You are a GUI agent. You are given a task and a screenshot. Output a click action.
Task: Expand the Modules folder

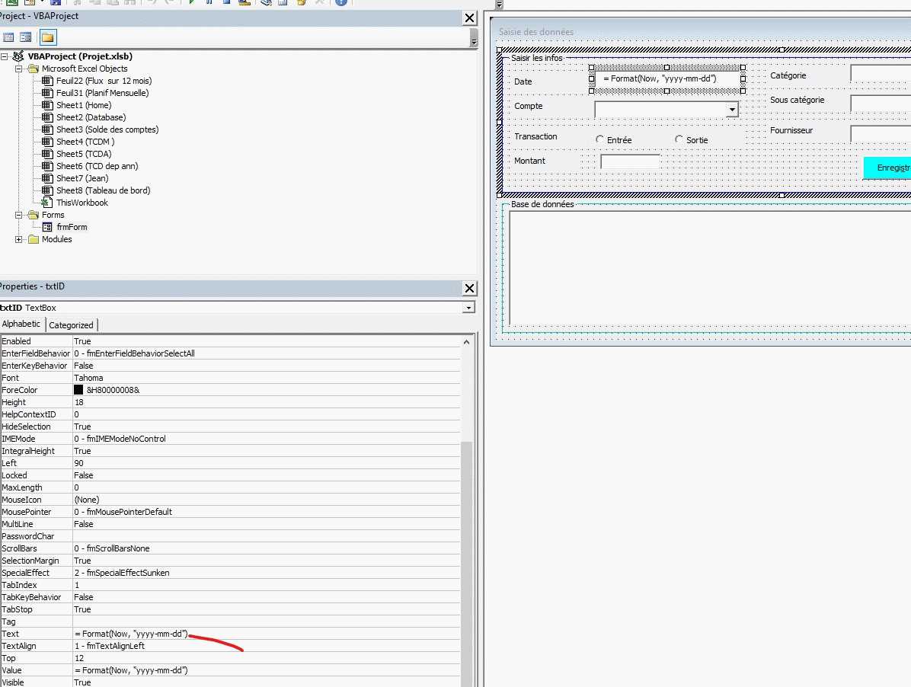19,239
